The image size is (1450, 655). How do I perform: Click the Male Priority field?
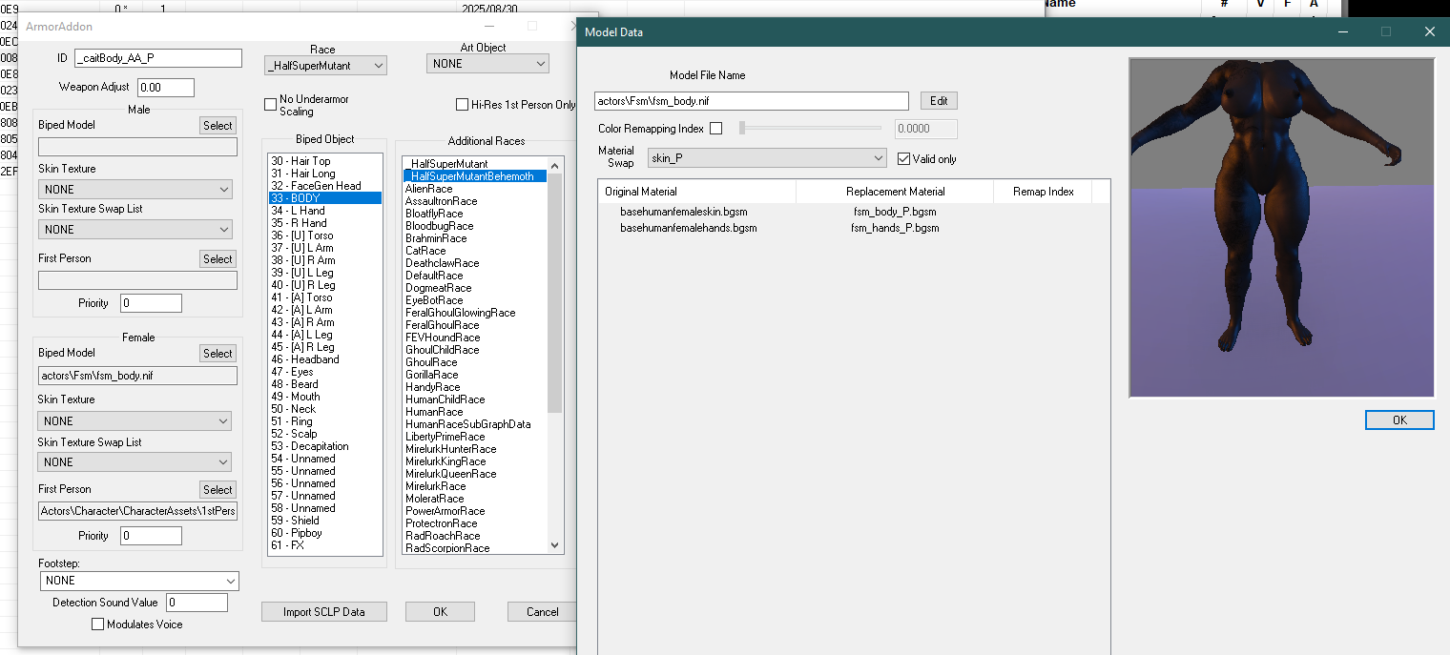point(151,303)
